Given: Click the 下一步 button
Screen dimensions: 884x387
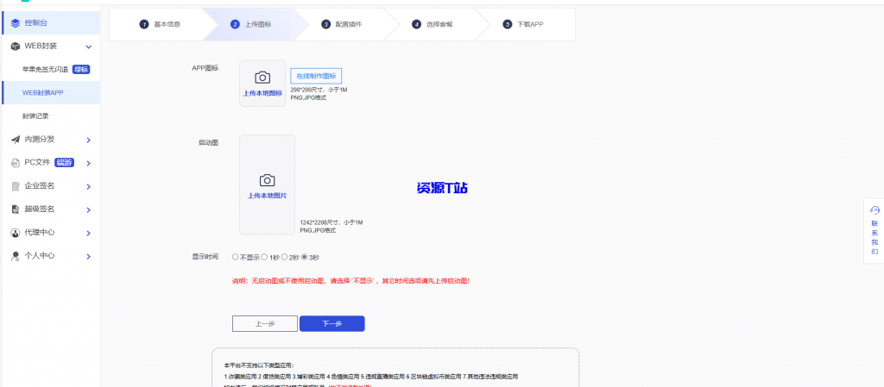Looking at the screenshot, I should click(x=332, y=324).
